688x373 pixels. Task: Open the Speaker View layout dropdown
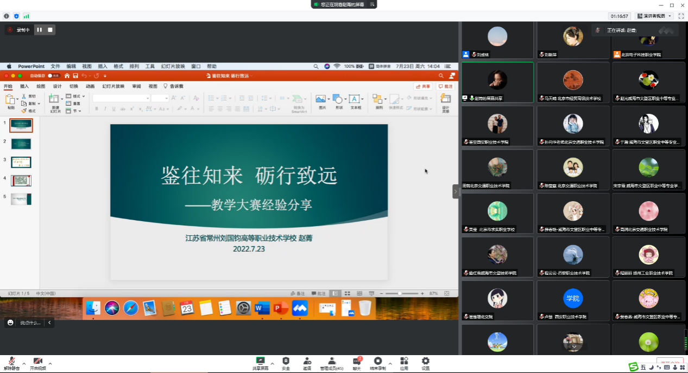[x=655, y=16]
